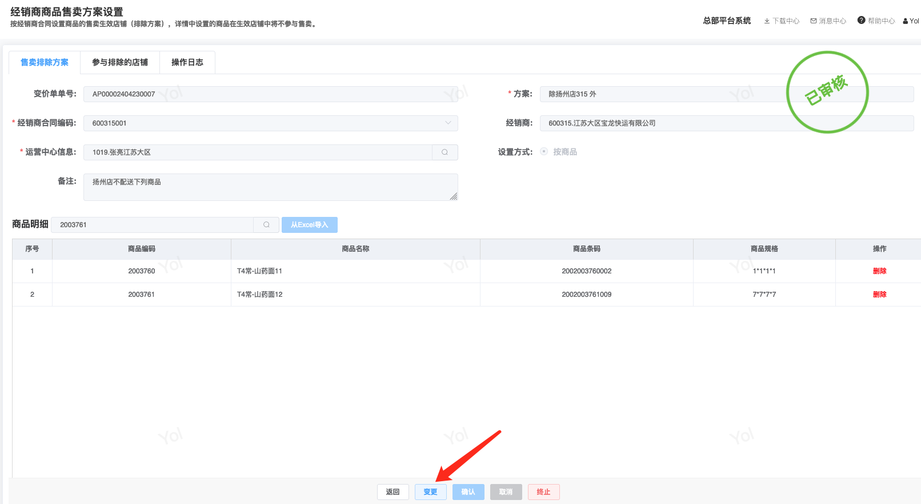Viewport: 921px width, 504px height.
Task: Click the 返回 button
Action: point(393,492)
